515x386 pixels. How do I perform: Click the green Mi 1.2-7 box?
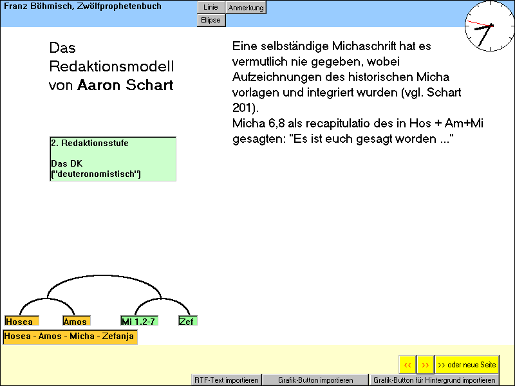pos(139,321)
